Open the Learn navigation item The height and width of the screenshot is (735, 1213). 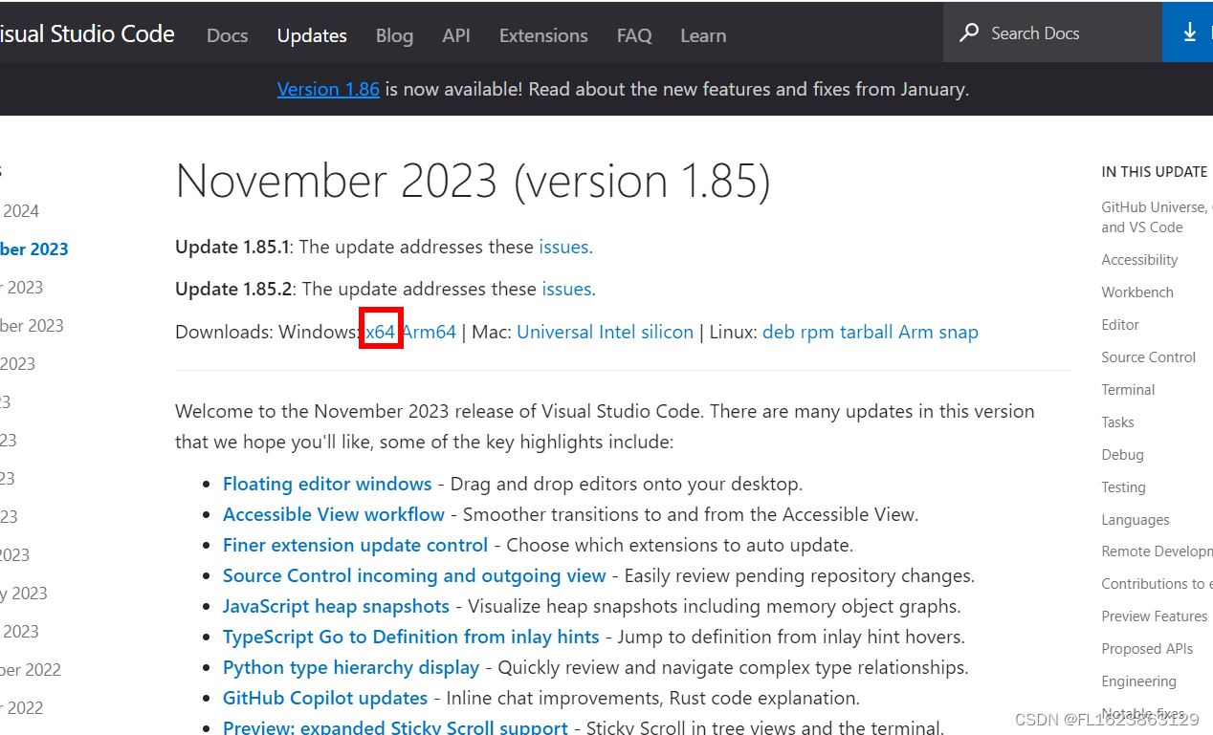703,35
